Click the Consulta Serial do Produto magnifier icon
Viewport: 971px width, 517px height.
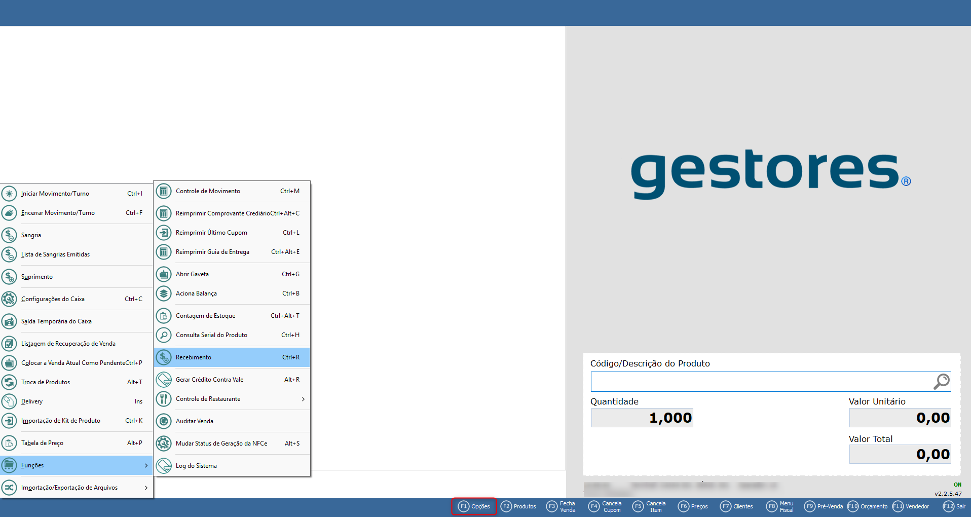pos(164,335)
